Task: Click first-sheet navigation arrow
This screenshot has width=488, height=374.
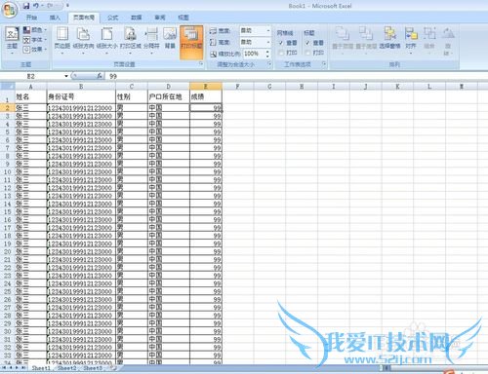Action: [4, 368]
